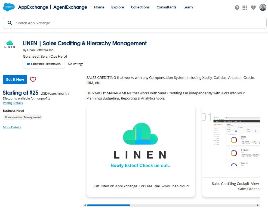
Task: Click the search magnifier icon
Action: pyautogui.click(x=10, y=23)
